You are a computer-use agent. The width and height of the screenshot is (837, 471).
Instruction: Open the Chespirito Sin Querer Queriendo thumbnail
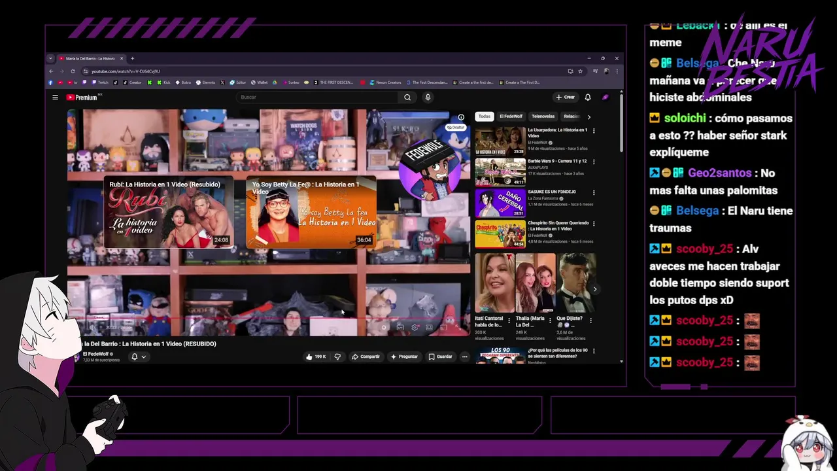click(x=500, y=234)
